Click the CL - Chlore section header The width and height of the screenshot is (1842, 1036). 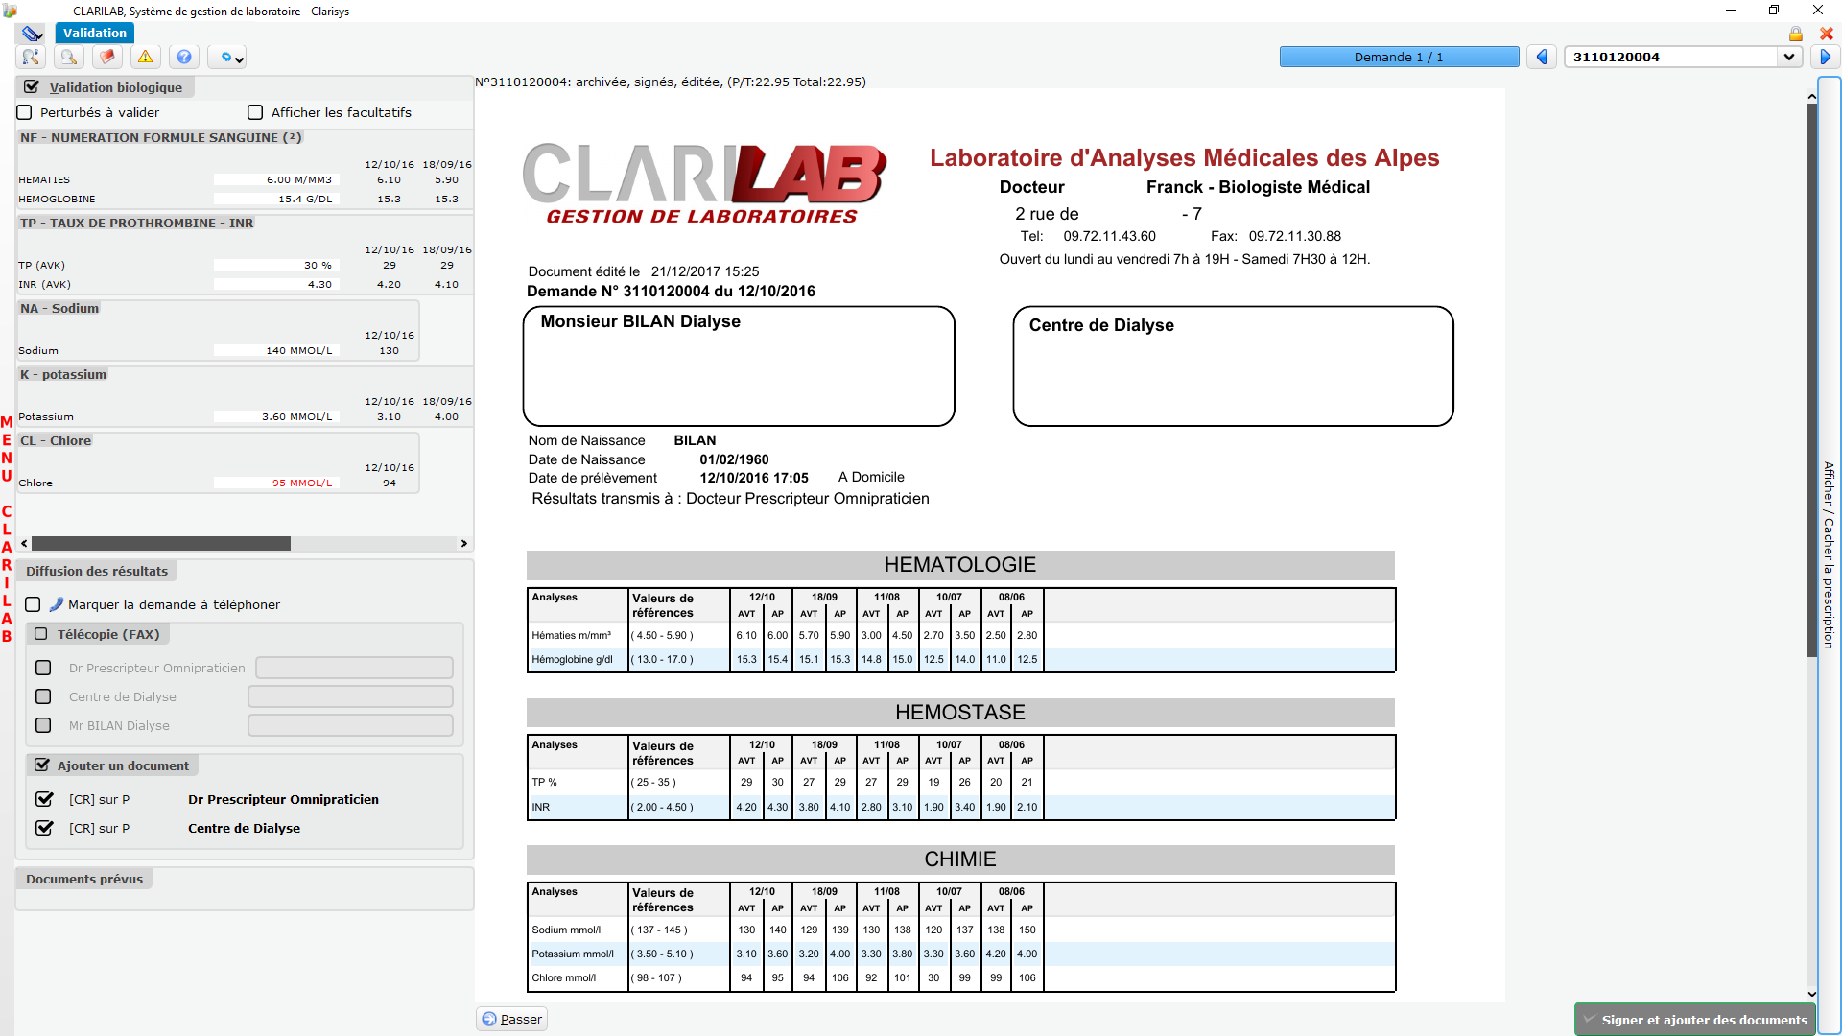56,441
